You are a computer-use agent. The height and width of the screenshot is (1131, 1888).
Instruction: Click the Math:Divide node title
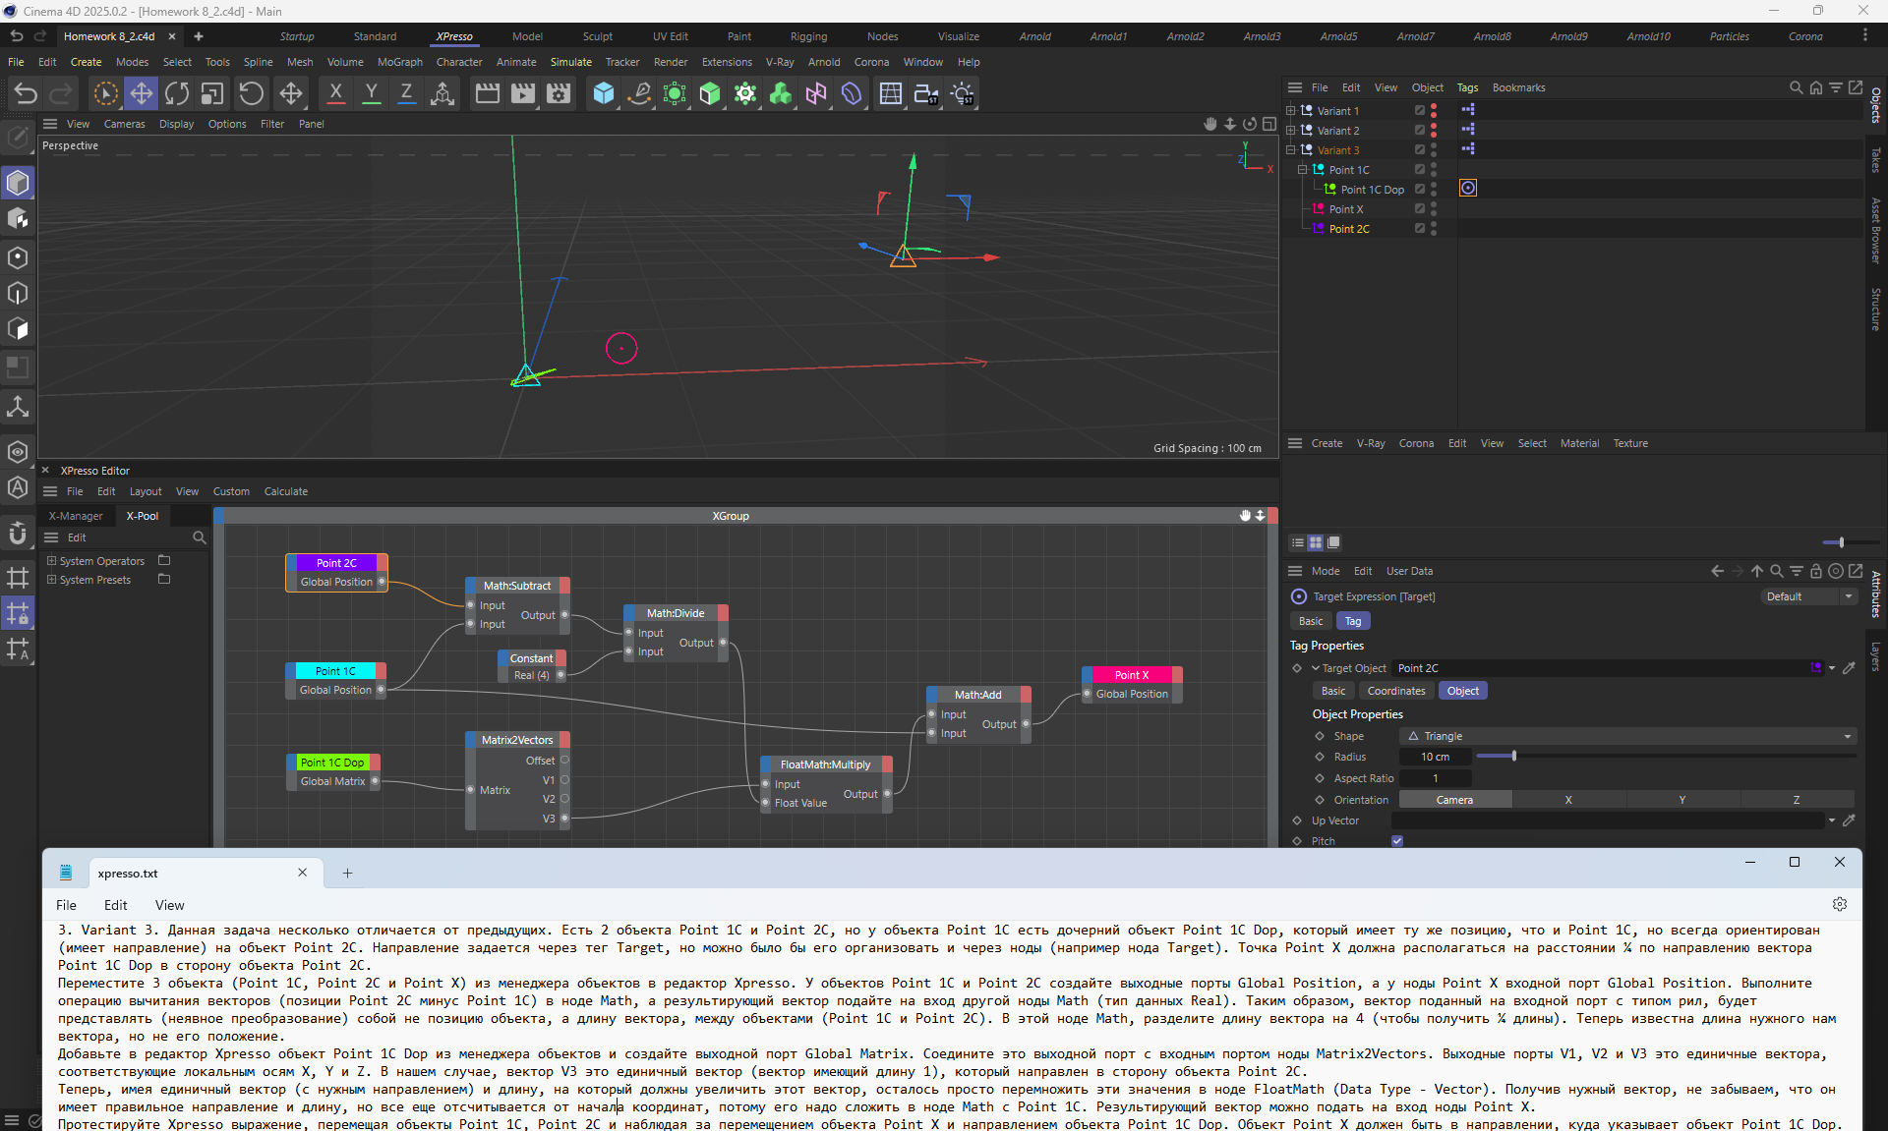(x=675, y=613)
